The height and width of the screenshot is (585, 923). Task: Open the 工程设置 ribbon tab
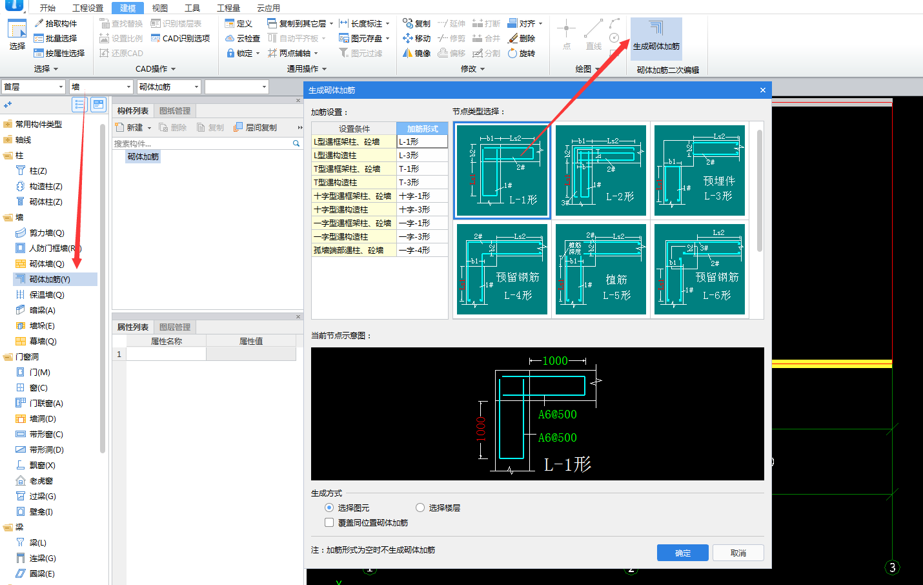click(x=88, y=8)
